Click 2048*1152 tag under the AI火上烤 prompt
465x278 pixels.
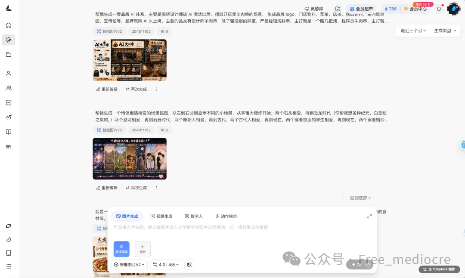coord(141,31)
